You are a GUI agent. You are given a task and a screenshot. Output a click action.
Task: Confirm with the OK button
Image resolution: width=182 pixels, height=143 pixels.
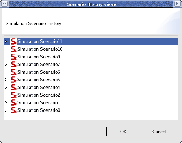pyautogui.click(x=123, y=132)
